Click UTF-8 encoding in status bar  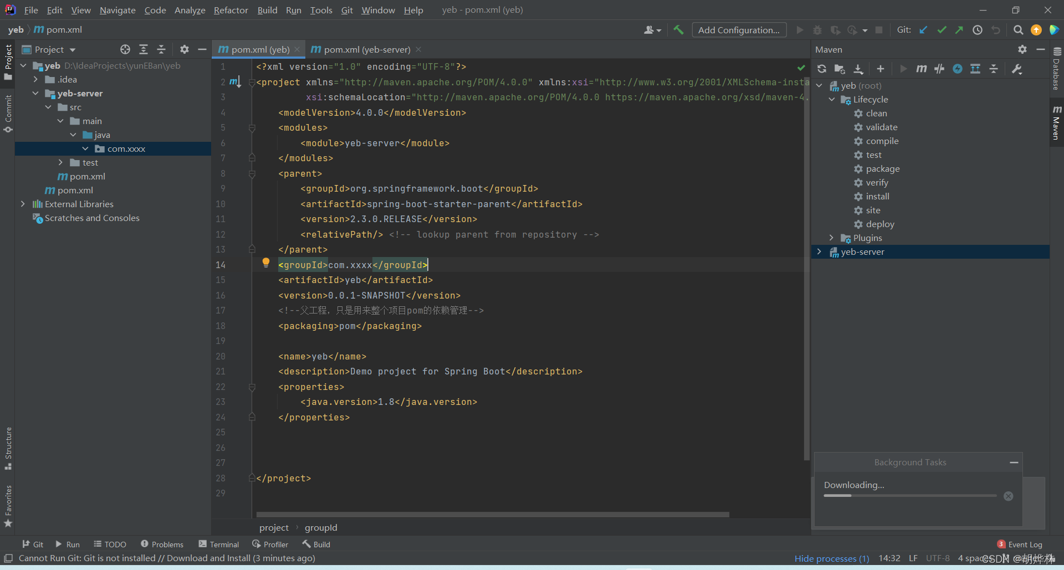point(938,558)
